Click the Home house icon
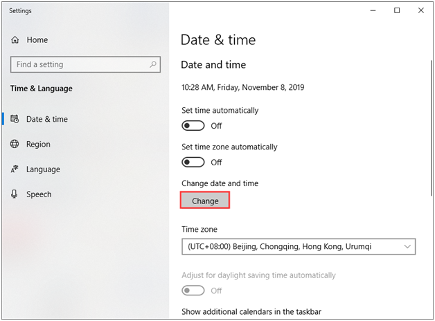This screenshot has width=435, height=321. pyautogui.click(x=15, y=40)
